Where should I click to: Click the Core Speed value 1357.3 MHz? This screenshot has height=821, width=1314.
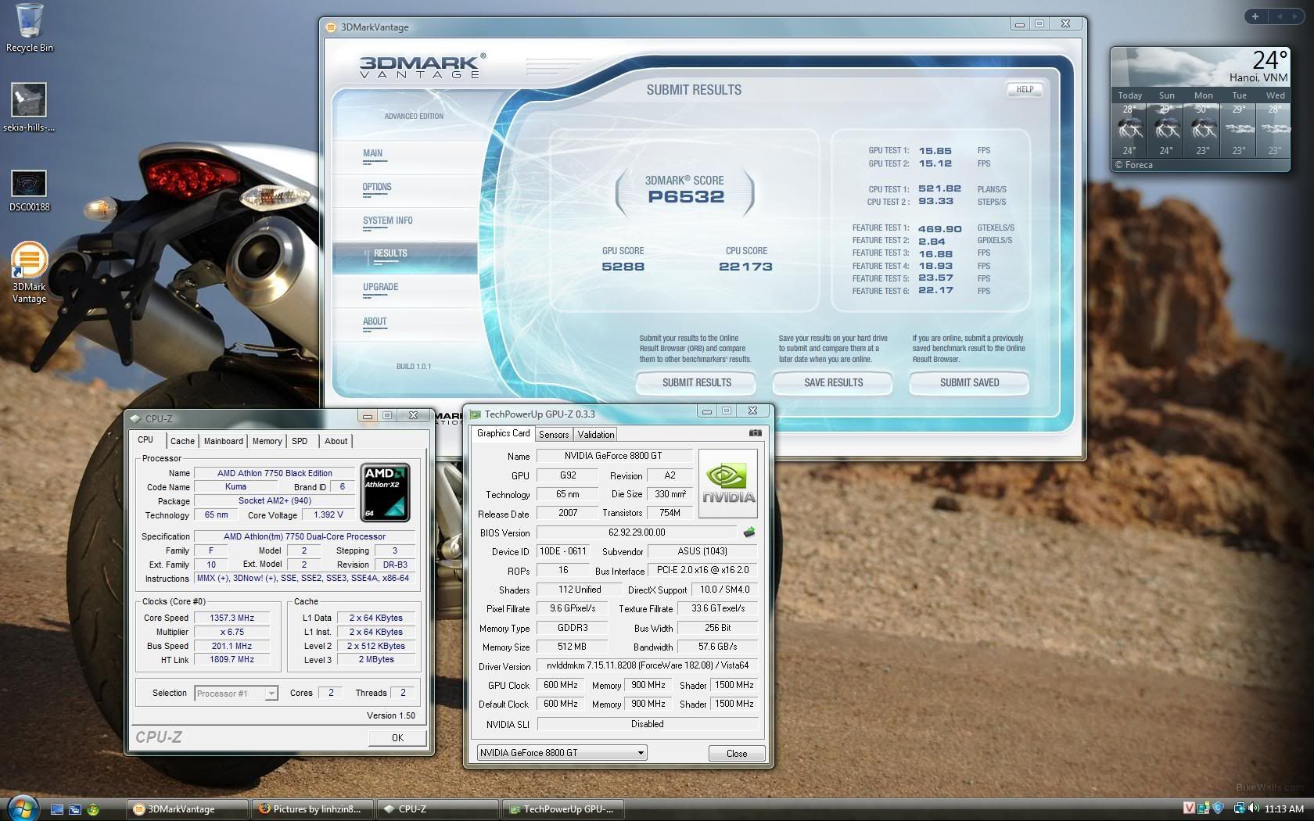(x=232, y=618)
